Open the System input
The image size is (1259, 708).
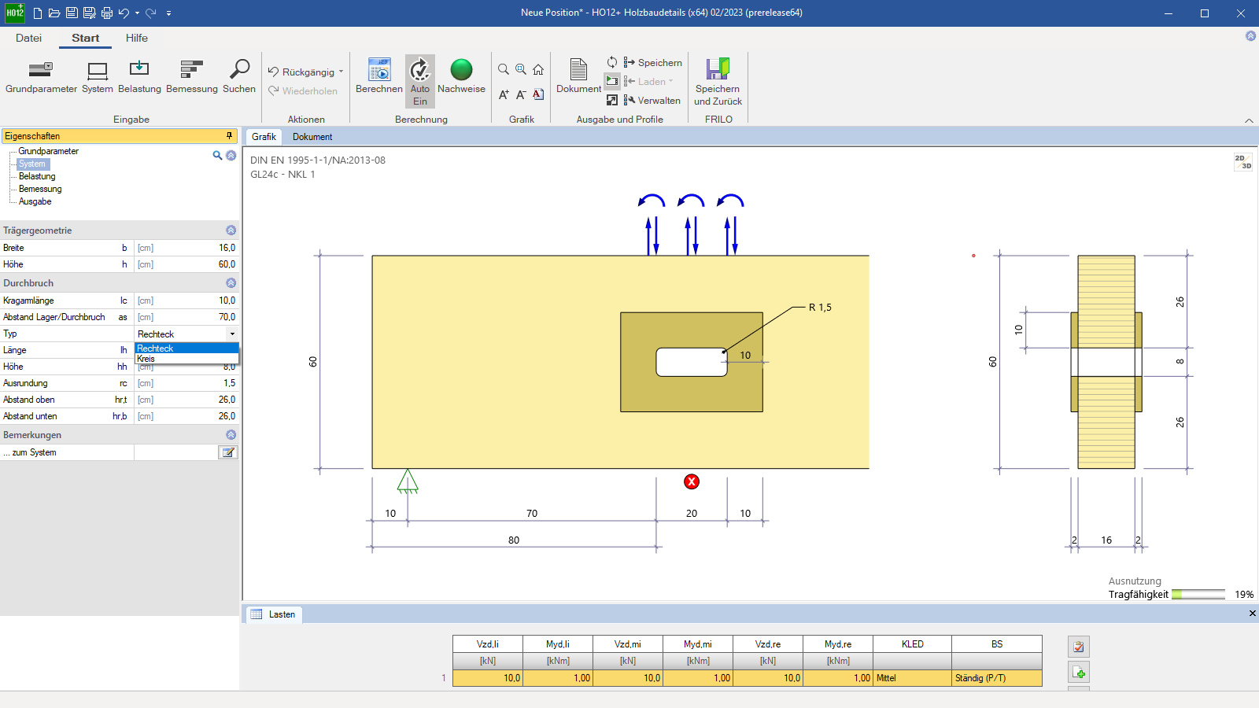(x=98, y=77)
